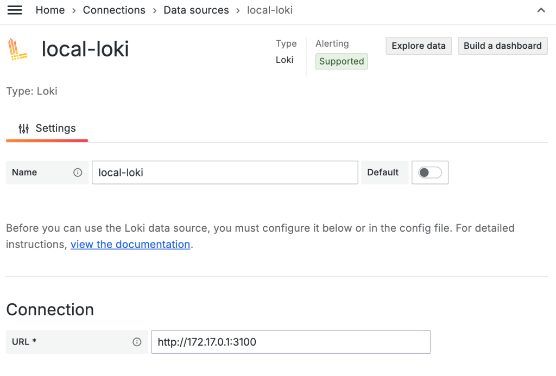
Task: Open the Settings tab
Action: 47,128
